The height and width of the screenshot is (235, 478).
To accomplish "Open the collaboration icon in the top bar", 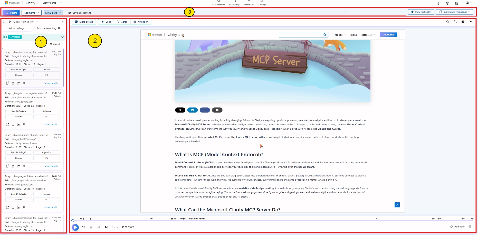I will [x=439, y=3].
